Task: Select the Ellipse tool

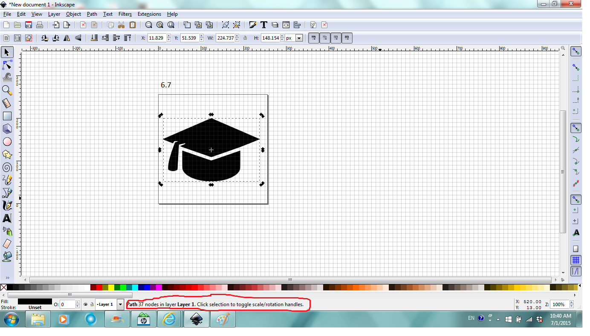Action: (x=7, y=141)
